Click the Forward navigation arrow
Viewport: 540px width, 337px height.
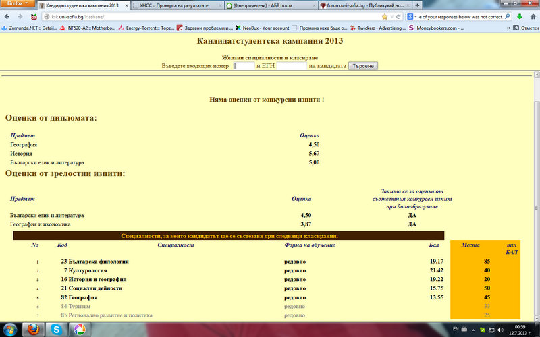[x=20, y=16]
